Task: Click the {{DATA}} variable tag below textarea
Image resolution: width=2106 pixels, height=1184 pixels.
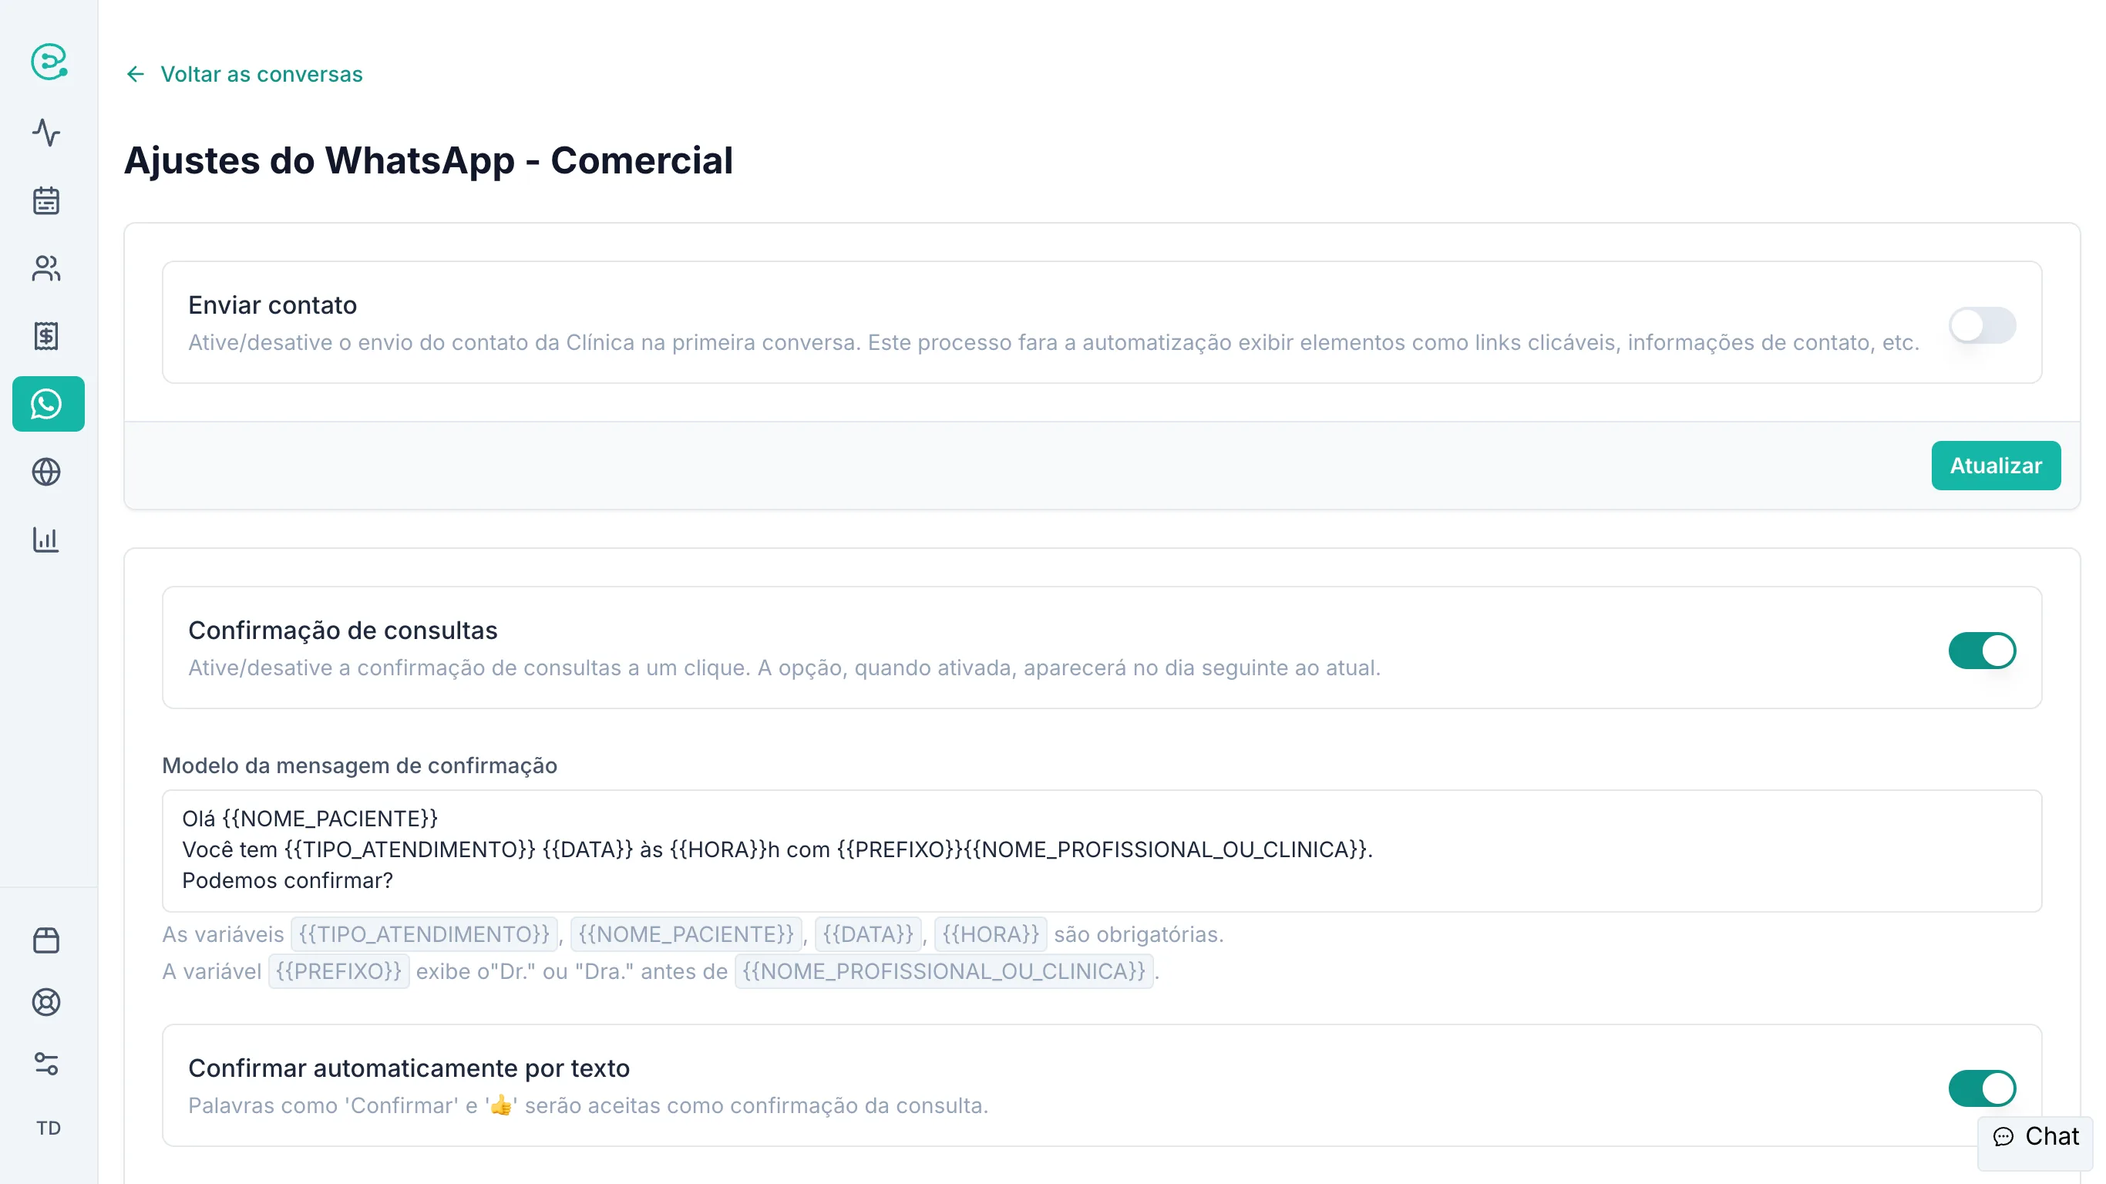Action: 867,934
